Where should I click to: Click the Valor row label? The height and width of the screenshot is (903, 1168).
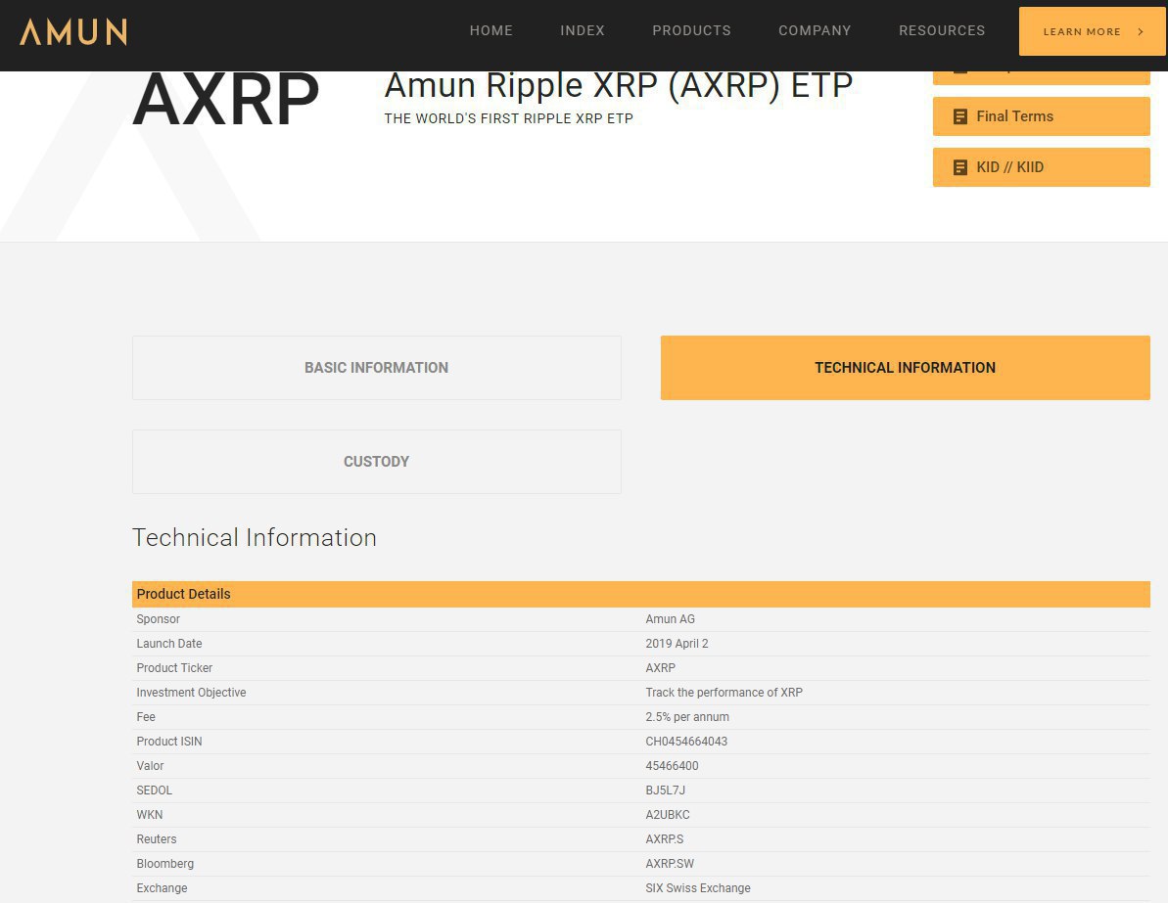[149, 766]
